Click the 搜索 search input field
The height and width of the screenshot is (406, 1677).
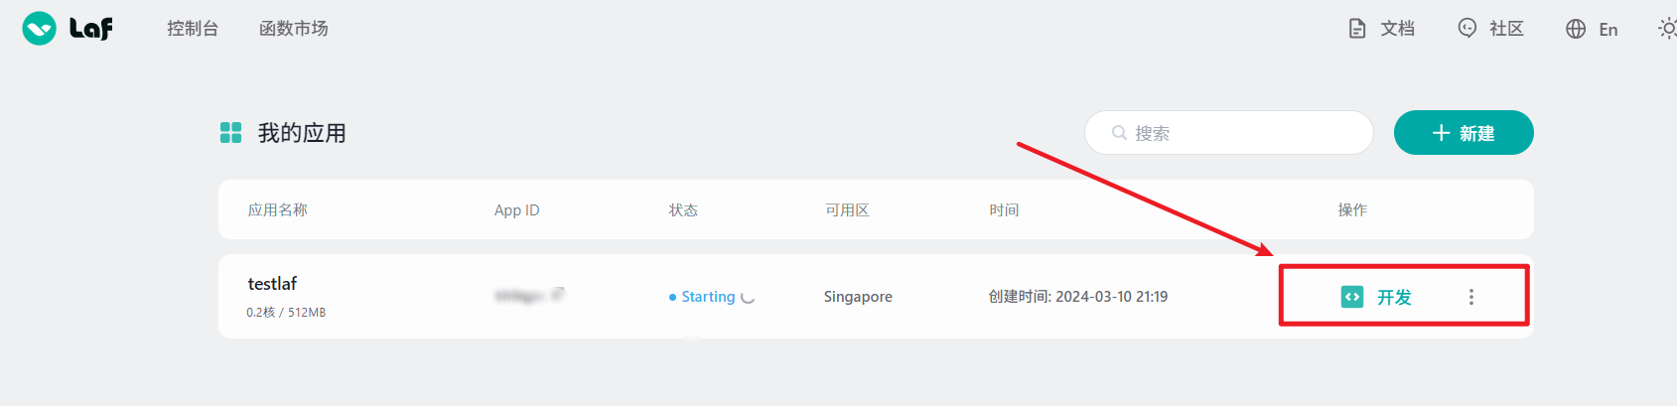point(1229,133)
